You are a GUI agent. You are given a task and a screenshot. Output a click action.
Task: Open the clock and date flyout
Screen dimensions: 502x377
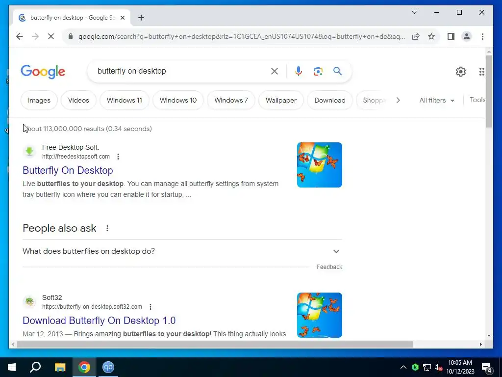pyautogui.click(x=460, y=367)
